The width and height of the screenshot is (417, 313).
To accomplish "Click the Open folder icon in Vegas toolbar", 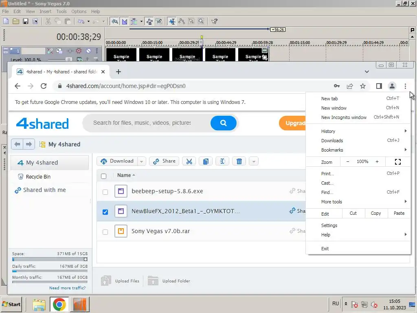I will (16, 21).
